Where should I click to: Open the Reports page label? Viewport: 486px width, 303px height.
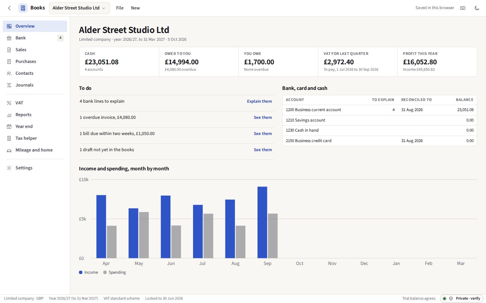click(23, 115)
